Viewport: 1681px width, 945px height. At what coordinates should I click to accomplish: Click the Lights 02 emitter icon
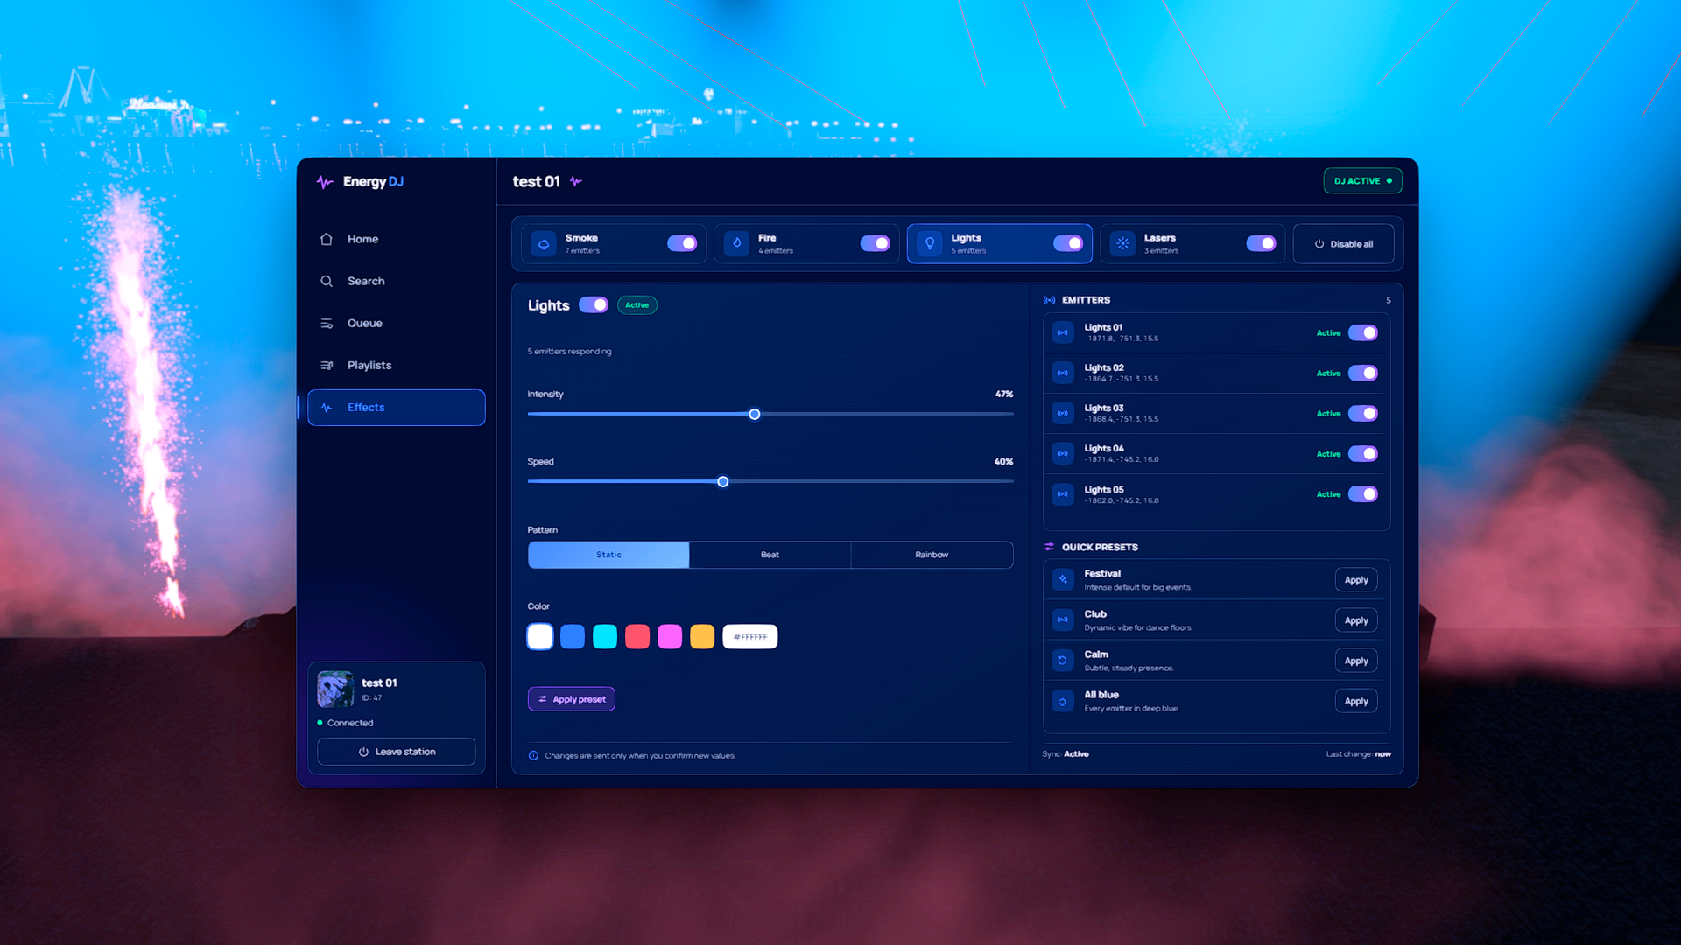1063,373
